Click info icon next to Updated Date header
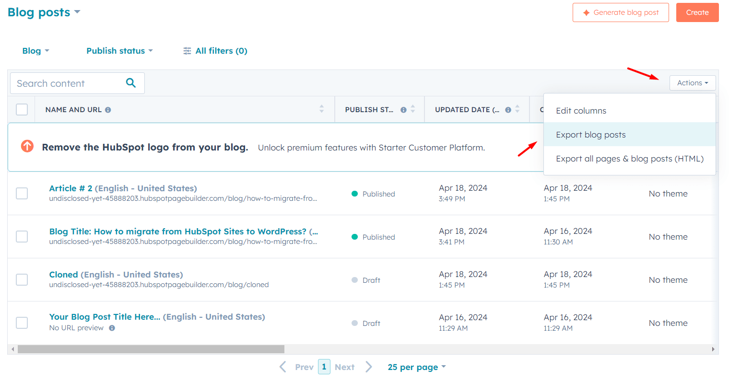Image resolution: width=729 pixels, height=382 pixels. tap(508, 110)
